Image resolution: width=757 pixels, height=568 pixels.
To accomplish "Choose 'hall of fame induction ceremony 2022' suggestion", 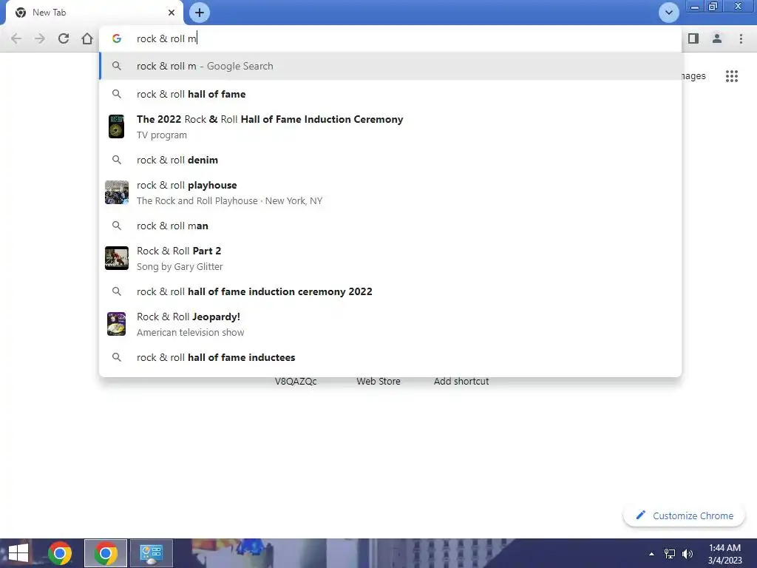I will point(390,291).
